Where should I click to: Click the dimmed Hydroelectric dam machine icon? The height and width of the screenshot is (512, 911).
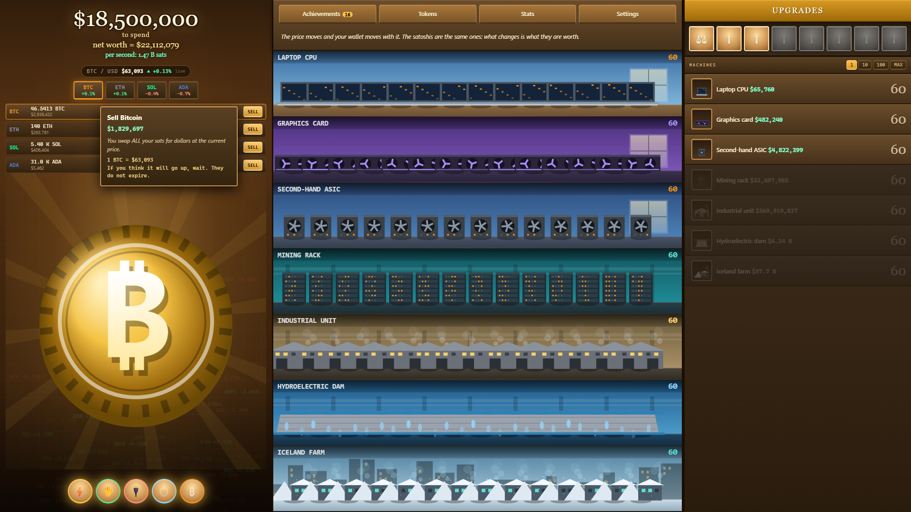coord(702,241)
